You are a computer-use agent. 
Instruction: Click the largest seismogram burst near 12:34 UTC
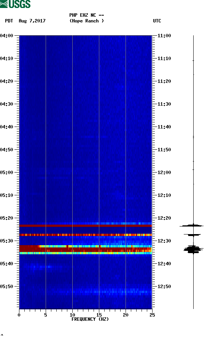point(193,249)
